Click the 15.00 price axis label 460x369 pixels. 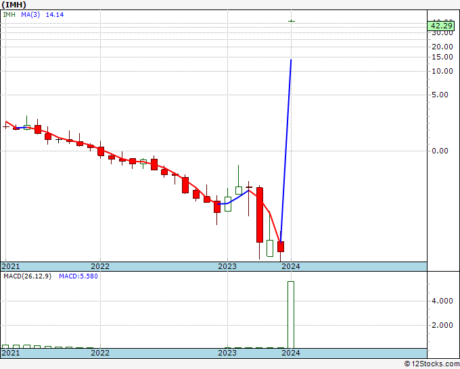(x=442, y=57)
